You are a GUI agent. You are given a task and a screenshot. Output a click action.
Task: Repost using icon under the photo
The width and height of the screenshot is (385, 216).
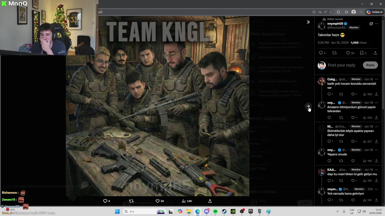coord(131,201)
